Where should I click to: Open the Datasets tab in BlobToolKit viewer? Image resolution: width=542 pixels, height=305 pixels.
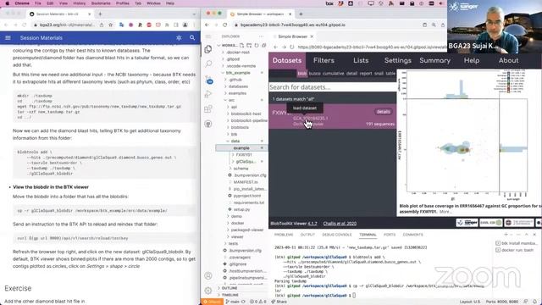tap(287, 60)
